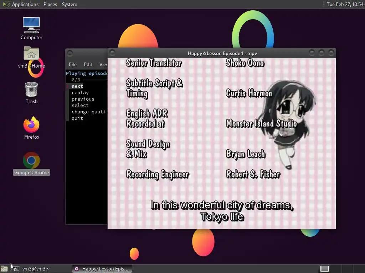The height and width of the screenshot is (273, 365).
Task: Click the '6/6' counter in terminal
Action: point(76,80)
